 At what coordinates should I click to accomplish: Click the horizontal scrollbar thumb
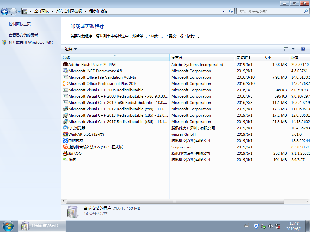(x=175, y=201)
